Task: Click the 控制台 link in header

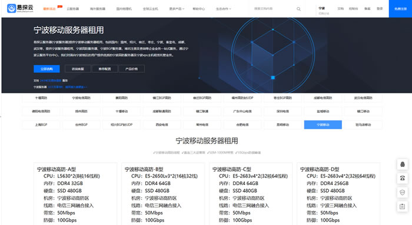Action: point(353,9)
